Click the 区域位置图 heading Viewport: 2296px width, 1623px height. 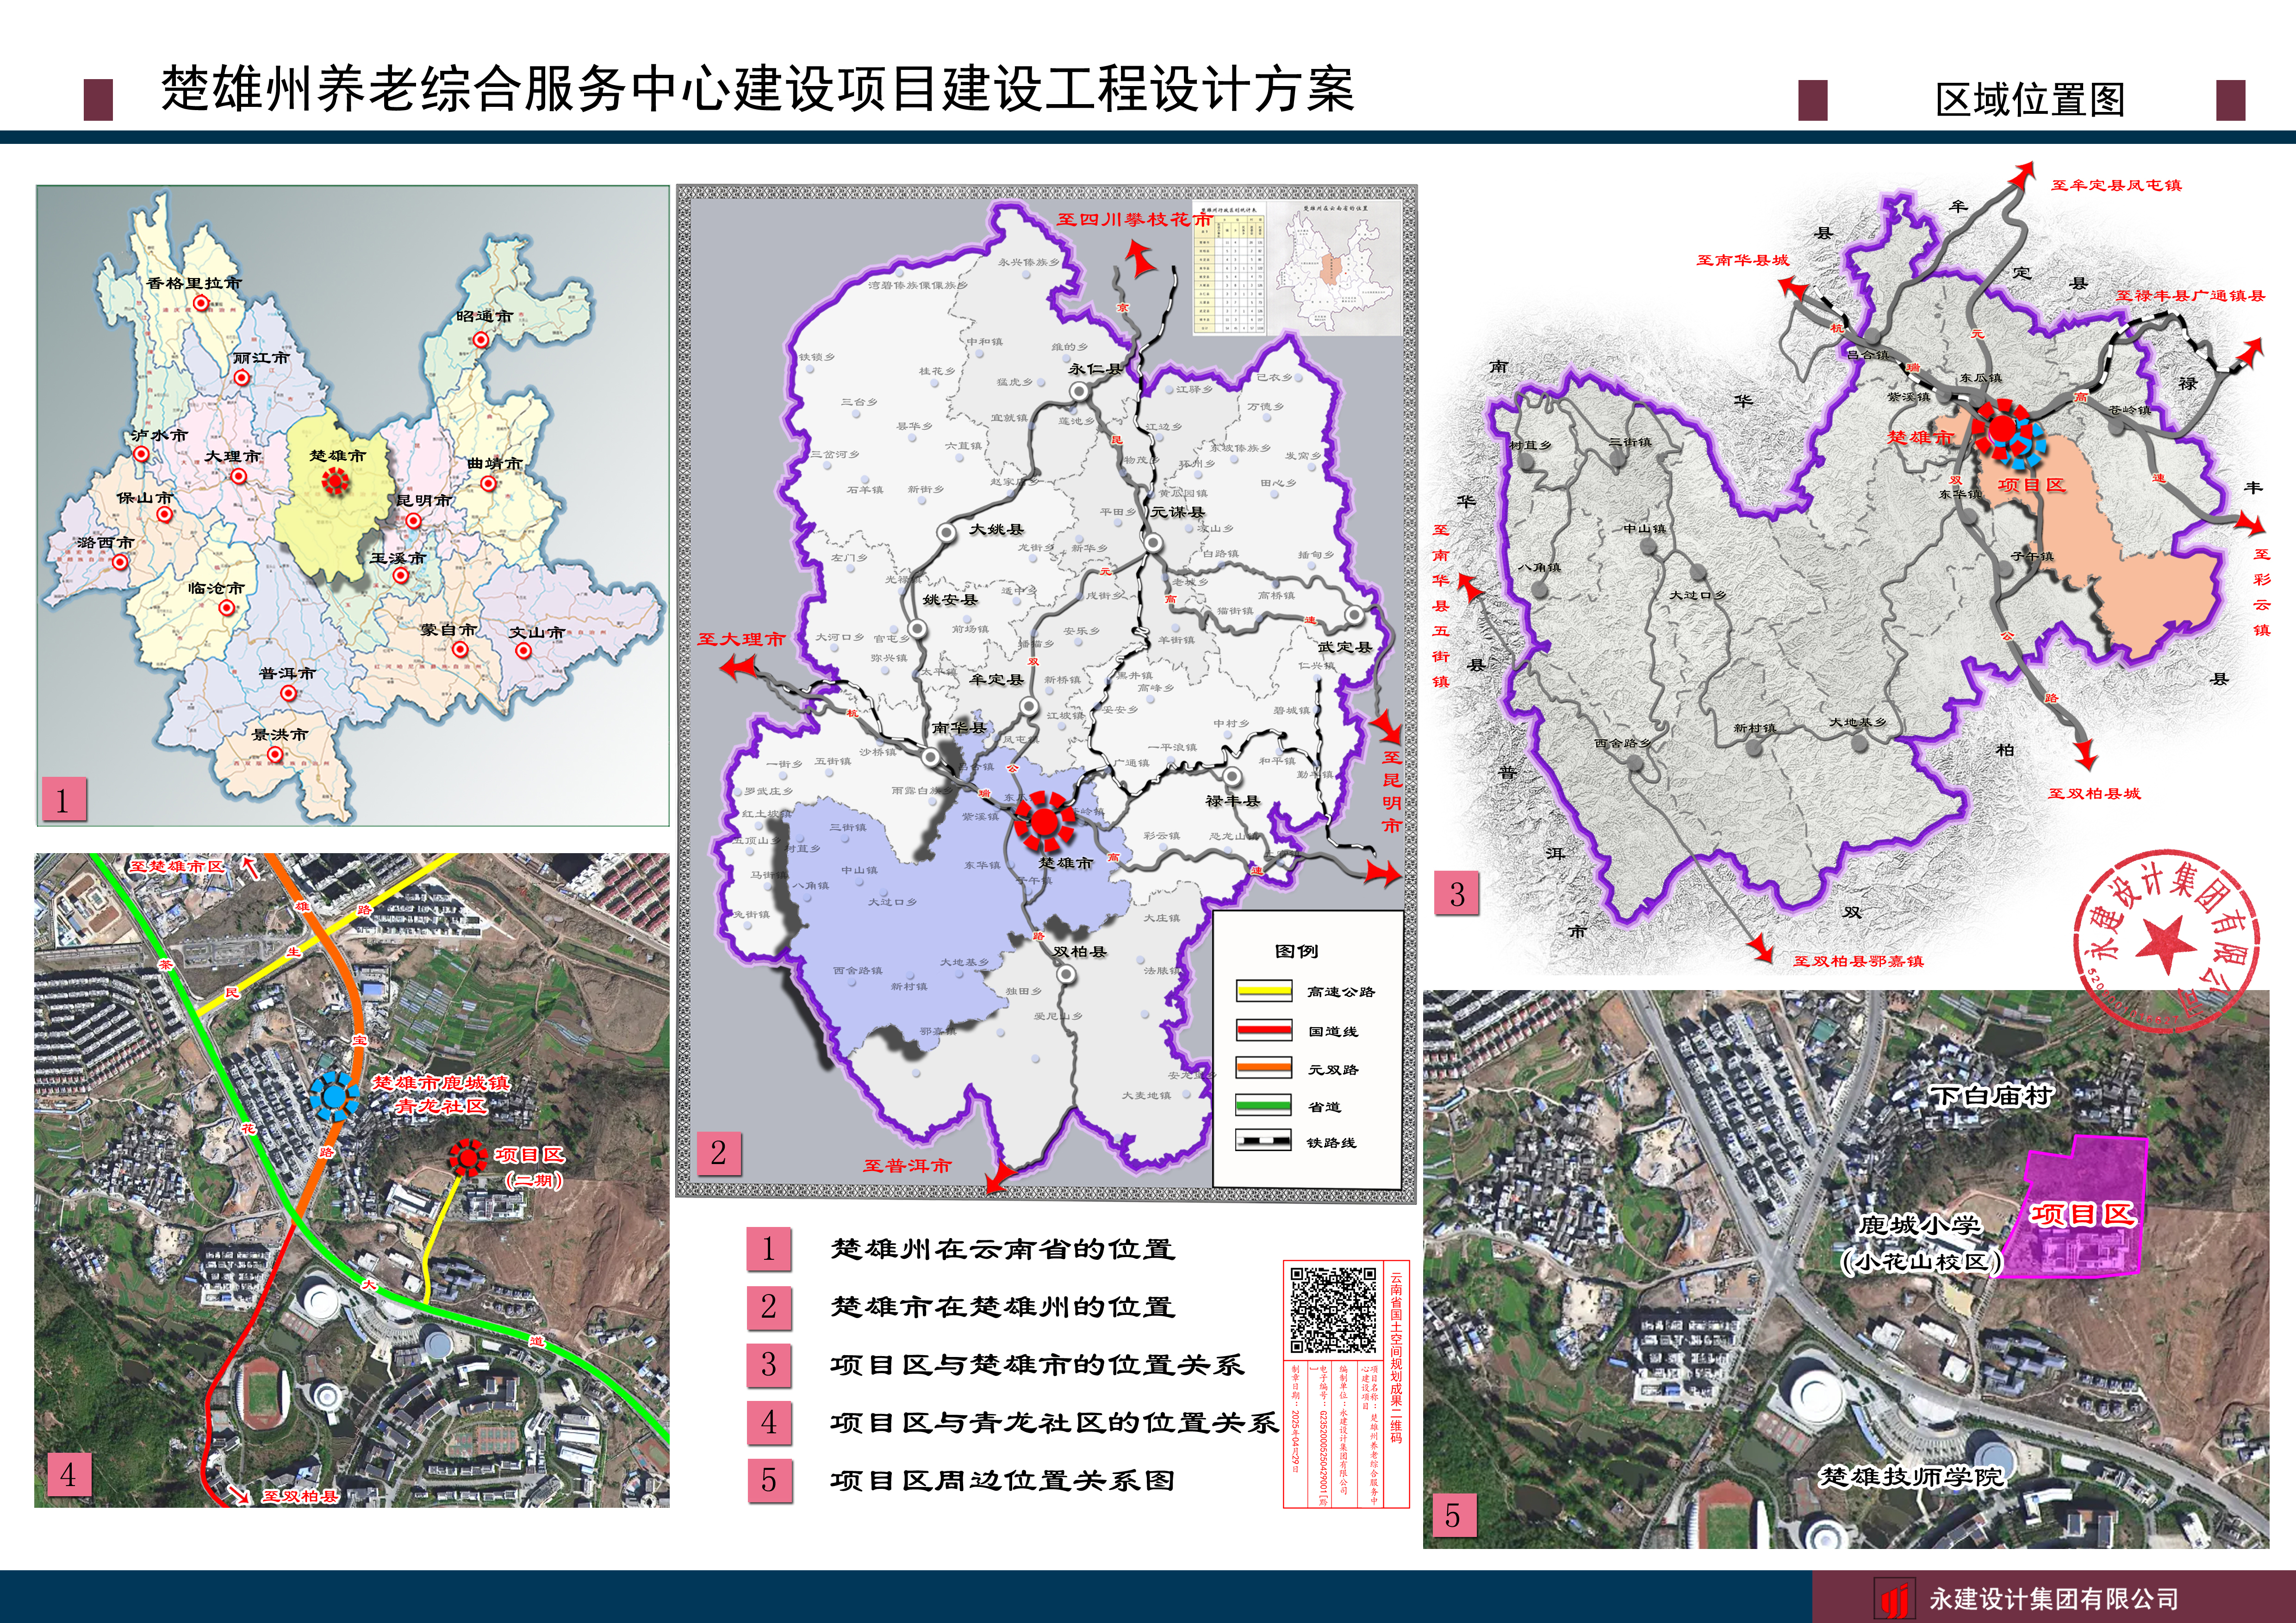coord(2029,100)
